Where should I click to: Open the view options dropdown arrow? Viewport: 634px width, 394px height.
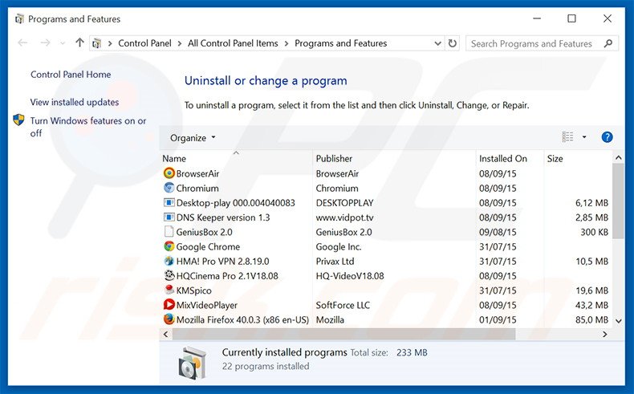tap(584, 137)
